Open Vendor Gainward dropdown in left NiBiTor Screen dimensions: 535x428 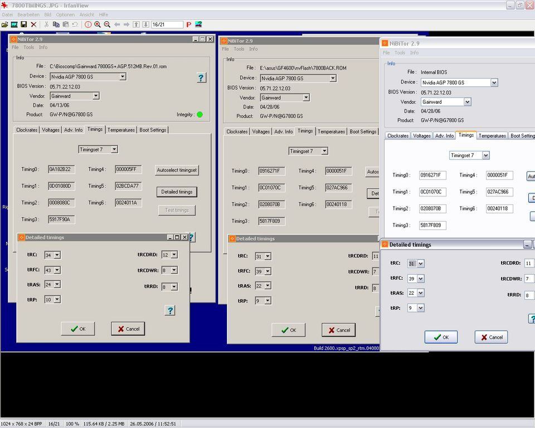(96, 96)
